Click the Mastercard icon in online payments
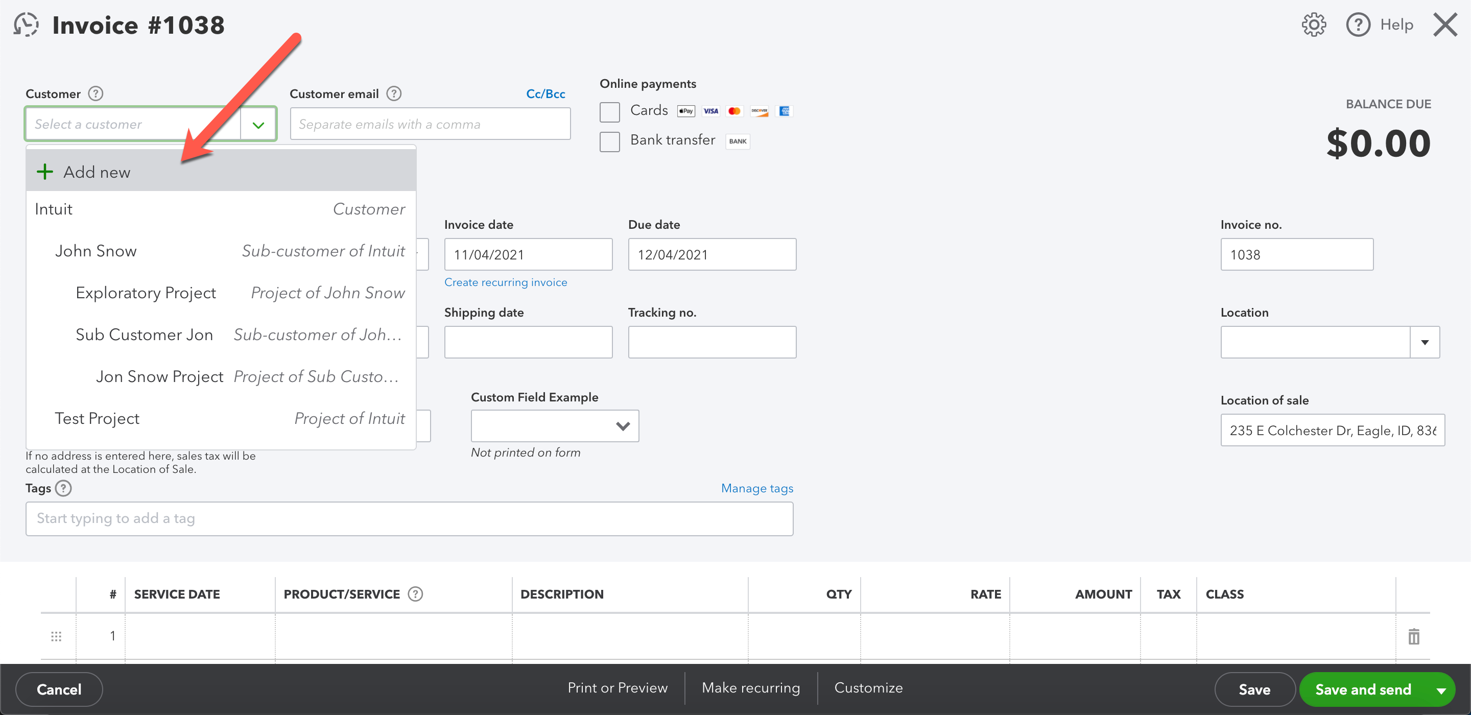This screenshot has height=715, width=1471. (733, 111)
